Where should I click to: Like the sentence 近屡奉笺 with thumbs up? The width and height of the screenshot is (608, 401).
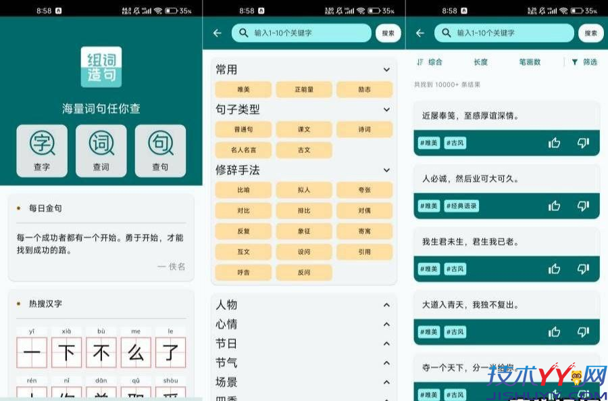[554, 143]
